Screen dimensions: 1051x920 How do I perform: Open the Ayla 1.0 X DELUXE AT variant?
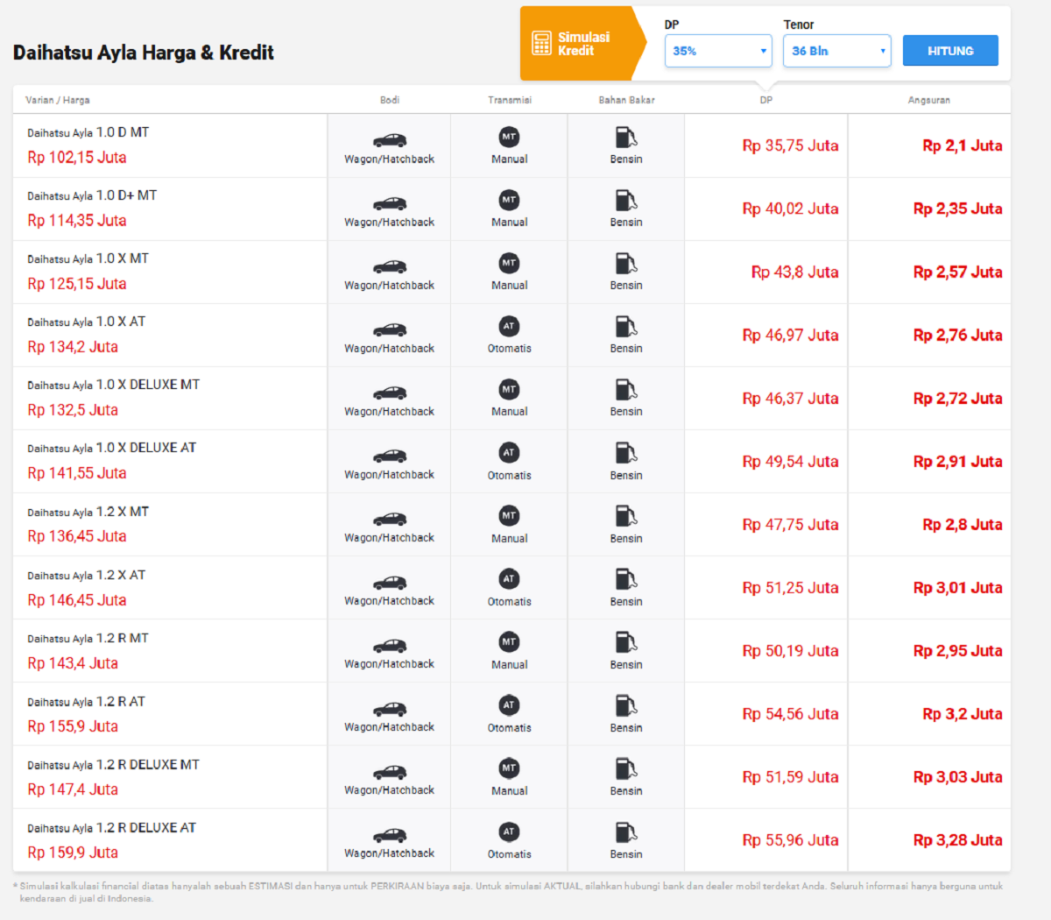[111, 448]
